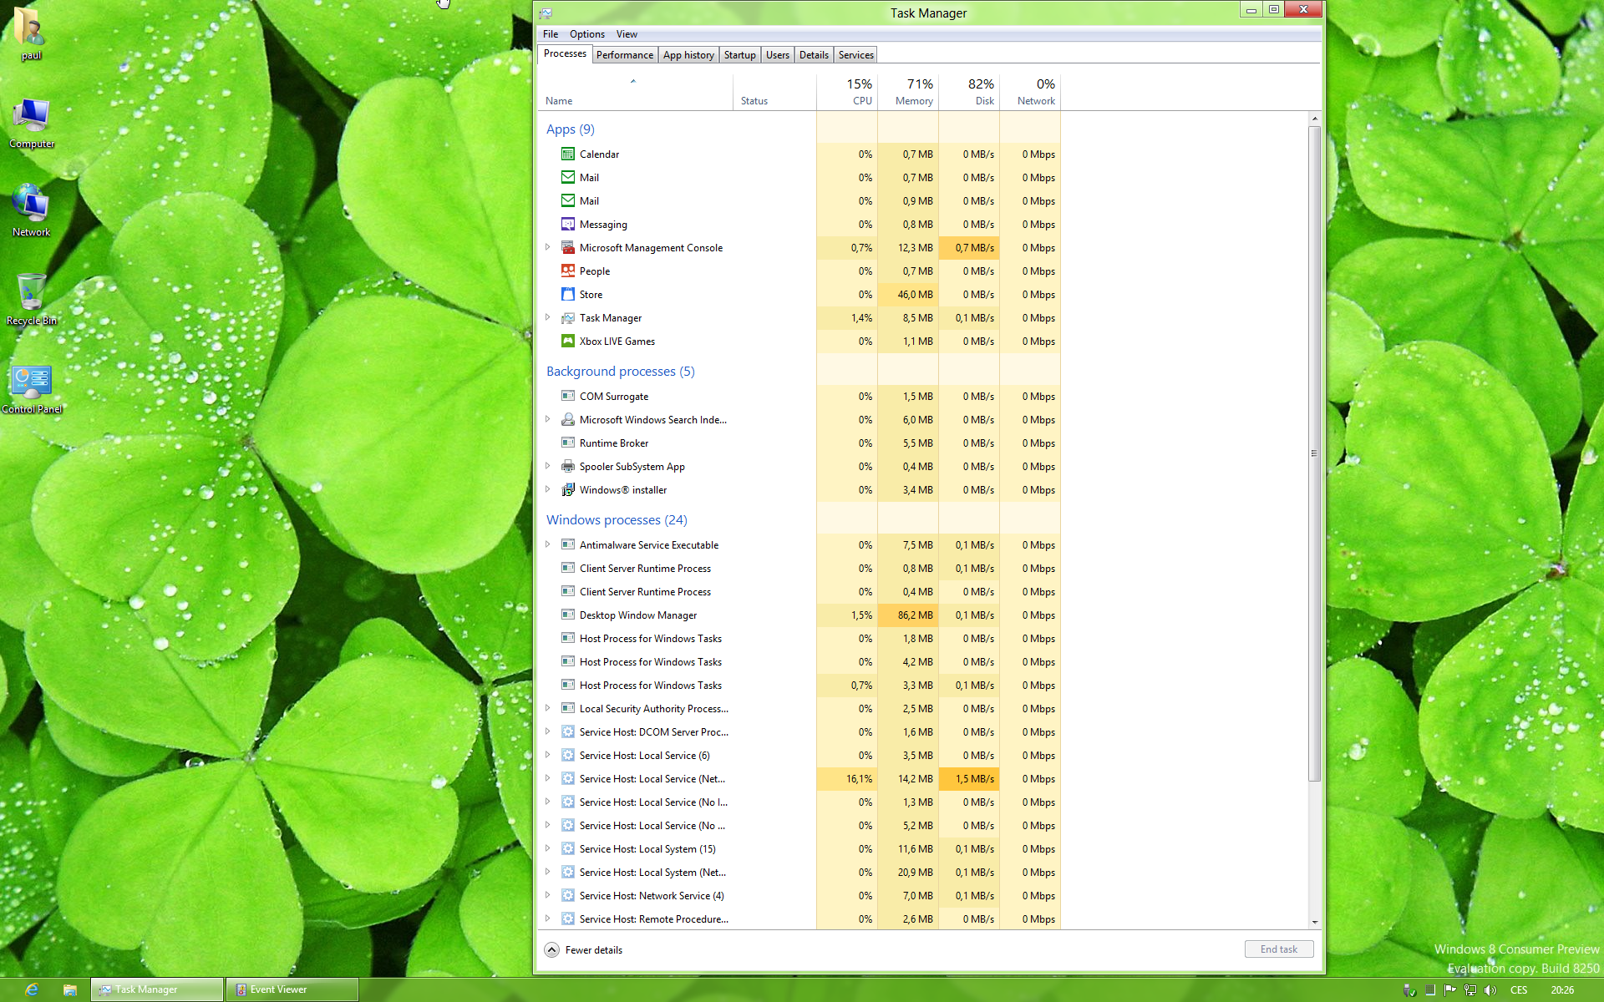
Task: Click the COM Surrogate process icon
Action: click(568, 396)
